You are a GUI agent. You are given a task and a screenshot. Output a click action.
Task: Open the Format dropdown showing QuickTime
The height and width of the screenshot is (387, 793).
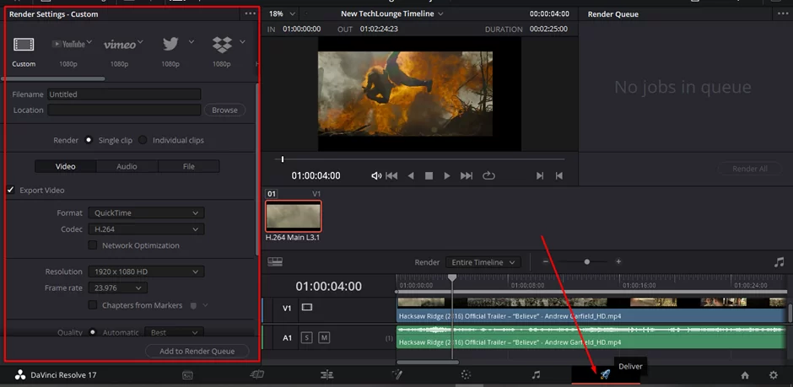[x=146, y=212]
